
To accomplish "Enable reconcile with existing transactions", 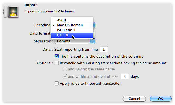I will (57, 63).
